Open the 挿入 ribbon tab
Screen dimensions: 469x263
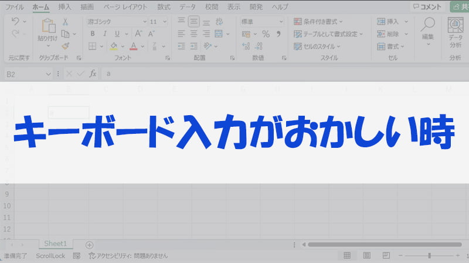coord(64,7)
